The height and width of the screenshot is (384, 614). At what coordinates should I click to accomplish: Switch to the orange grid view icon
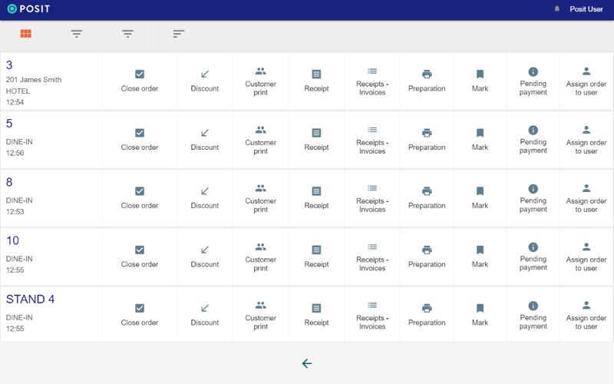tap(26, 34)
